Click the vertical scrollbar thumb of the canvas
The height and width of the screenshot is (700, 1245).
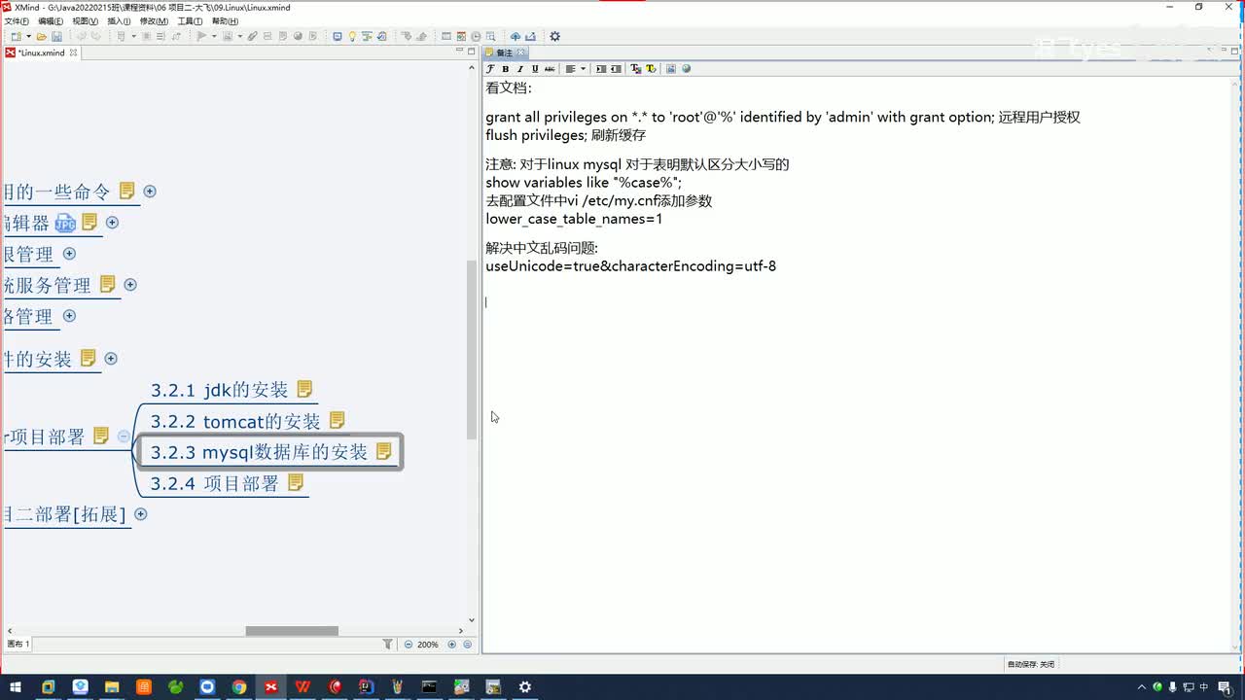pos(473,352)
